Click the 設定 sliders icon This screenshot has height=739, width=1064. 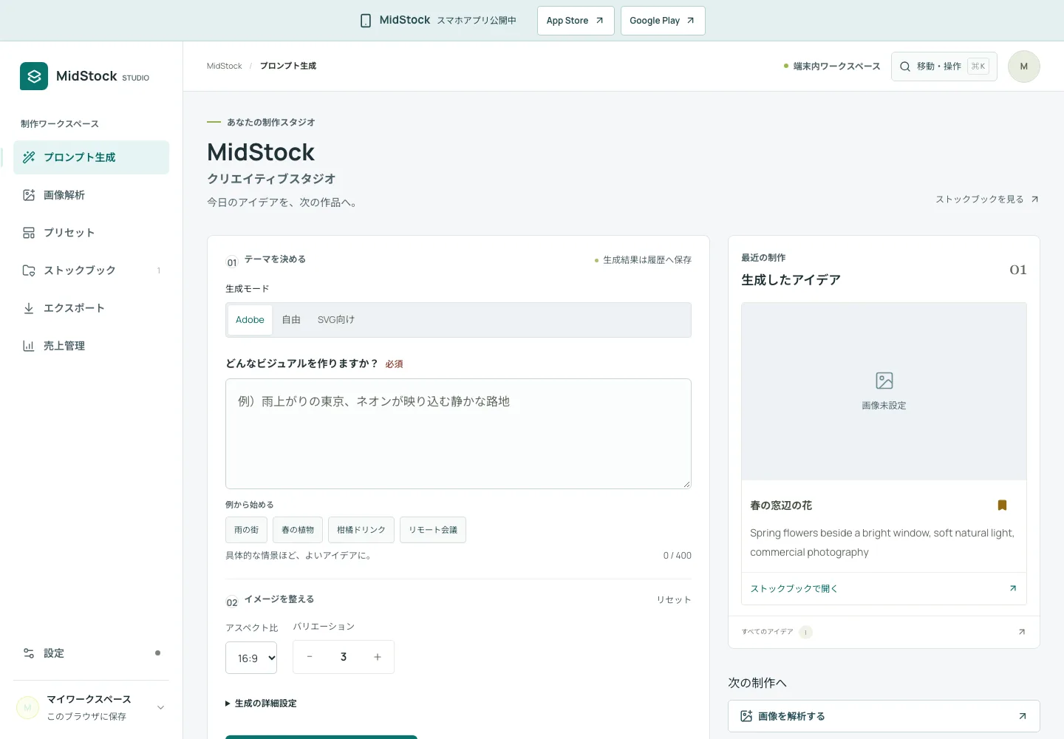coord(29,653)
